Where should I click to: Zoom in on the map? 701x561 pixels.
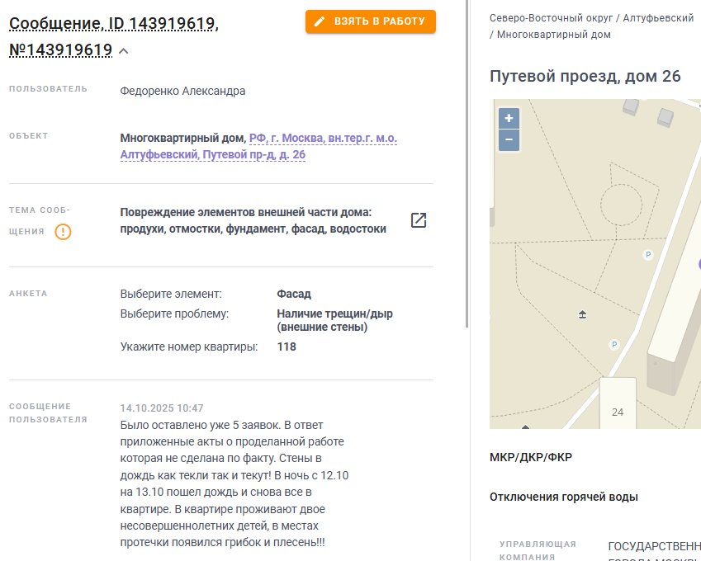(509, 118)
